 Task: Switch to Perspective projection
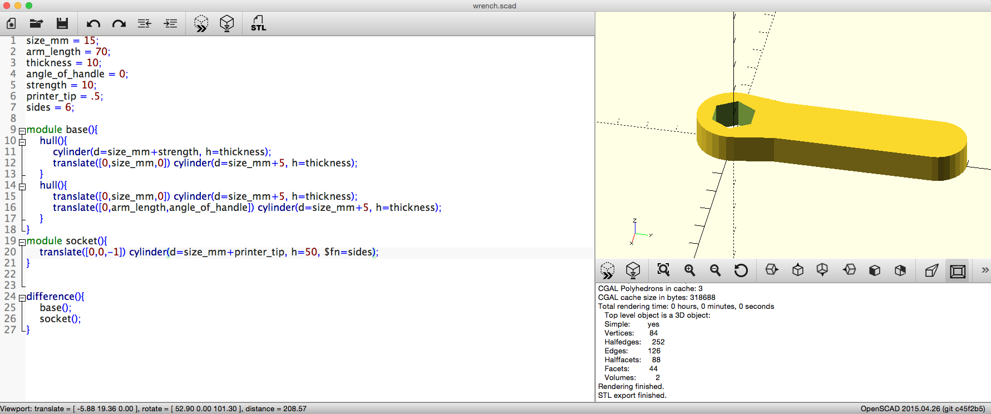[x=931, y=270]
